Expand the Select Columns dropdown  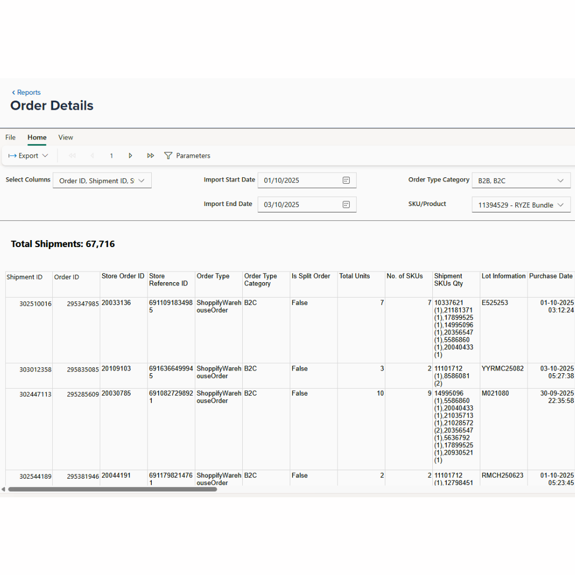pos(141,181)
